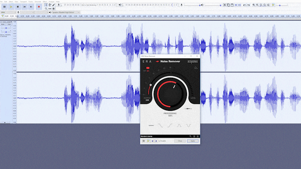
Task: Open the Speakers playback device dropdown
Action: point(66,12)
